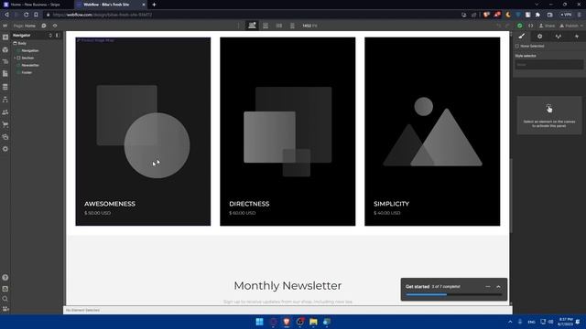The width and height of the screenshot is (586, 329).
Task: Click the green status check icon
Action: click(519, 26)
